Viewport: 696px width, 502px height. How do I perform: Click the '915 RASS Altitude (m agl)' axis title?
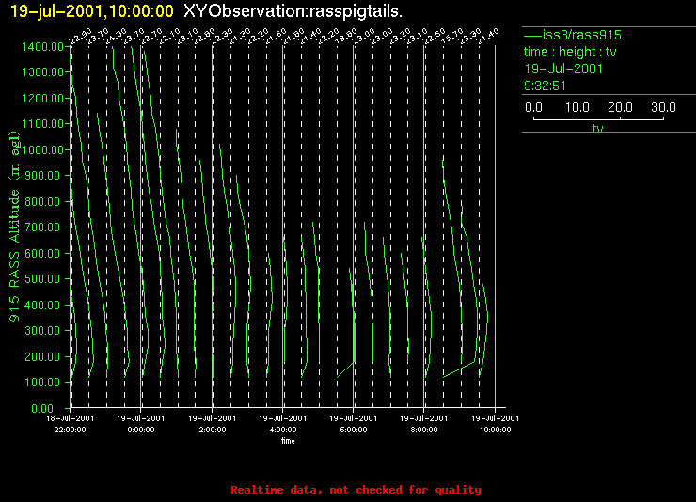pos(15,227)
